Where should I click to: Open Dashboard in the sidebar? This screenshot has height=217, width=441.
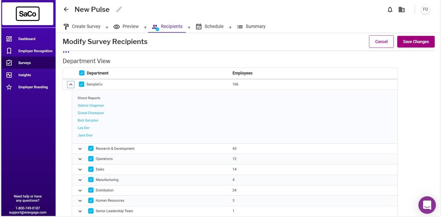[28, 39]
